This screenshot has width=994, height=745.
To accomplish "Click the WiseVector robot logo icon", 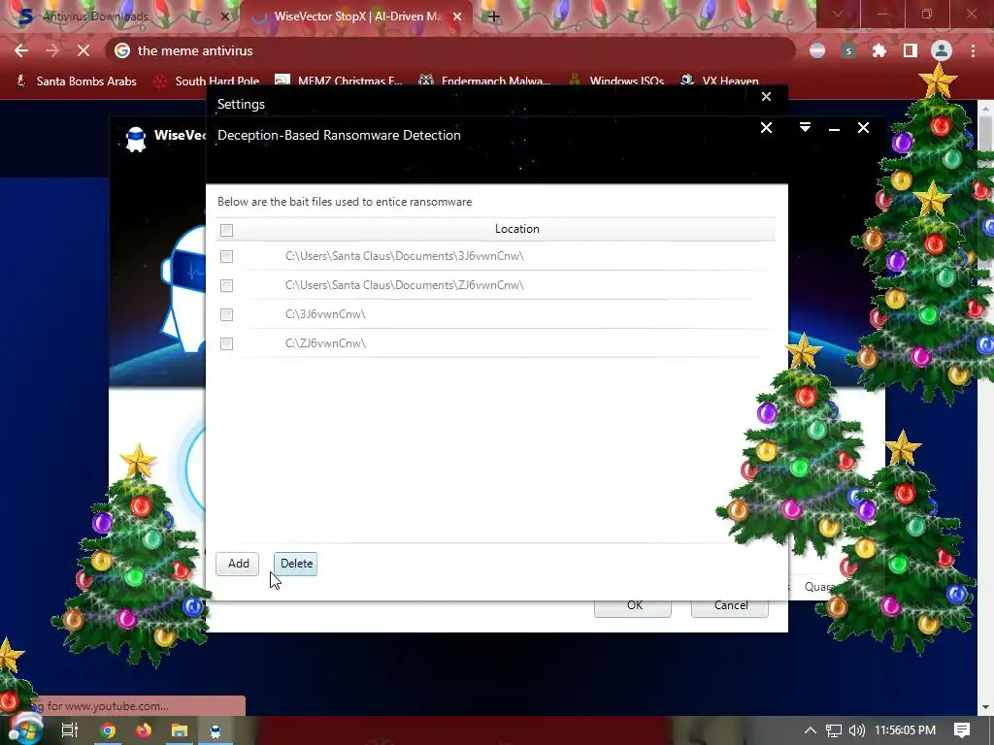I will (136, 139).
